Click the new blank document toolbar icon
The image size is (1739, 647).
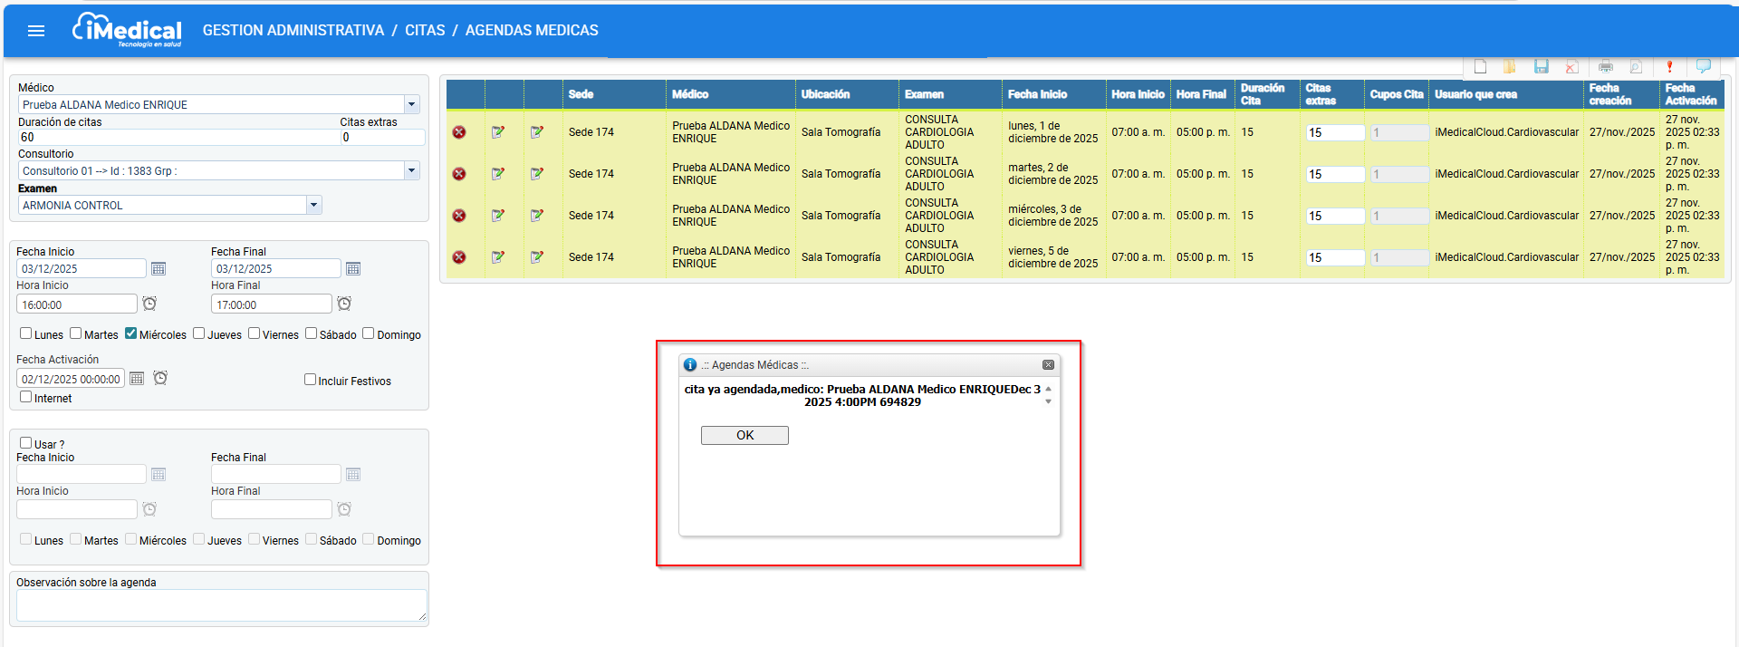coord(1480,66)
